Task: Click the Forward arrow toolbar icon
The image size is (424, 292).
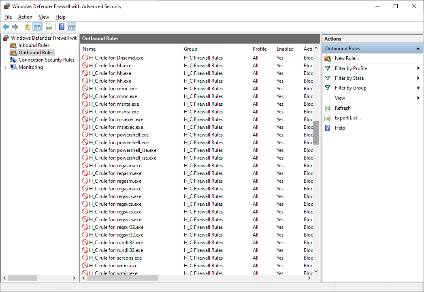Action: pyautogui.click(x=15, y=27)
